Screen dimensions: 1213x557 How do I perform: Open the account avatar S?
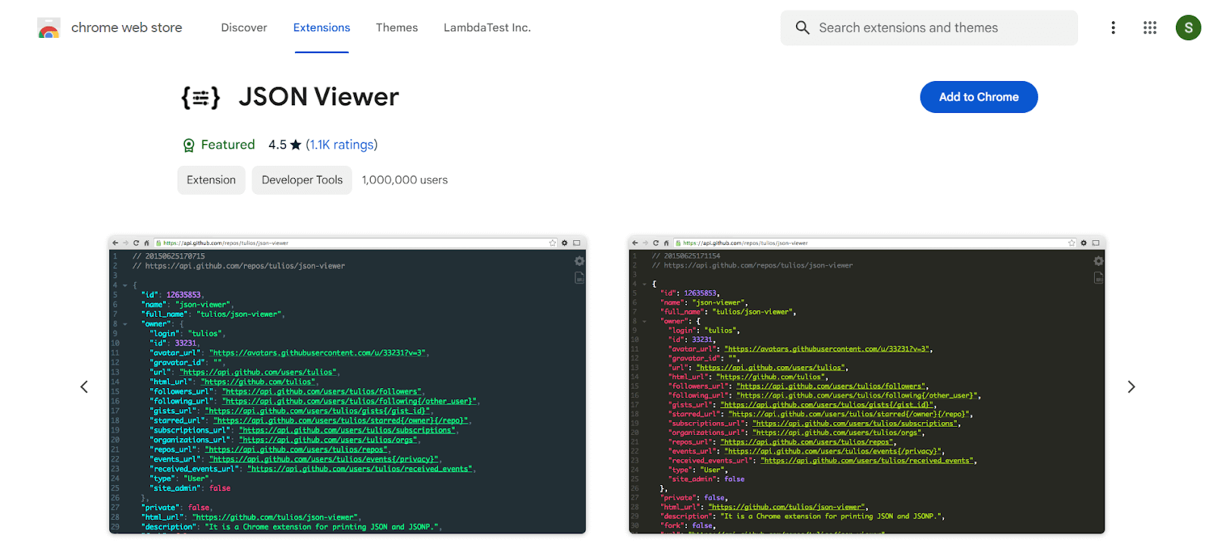click(x=1188, y=28)
